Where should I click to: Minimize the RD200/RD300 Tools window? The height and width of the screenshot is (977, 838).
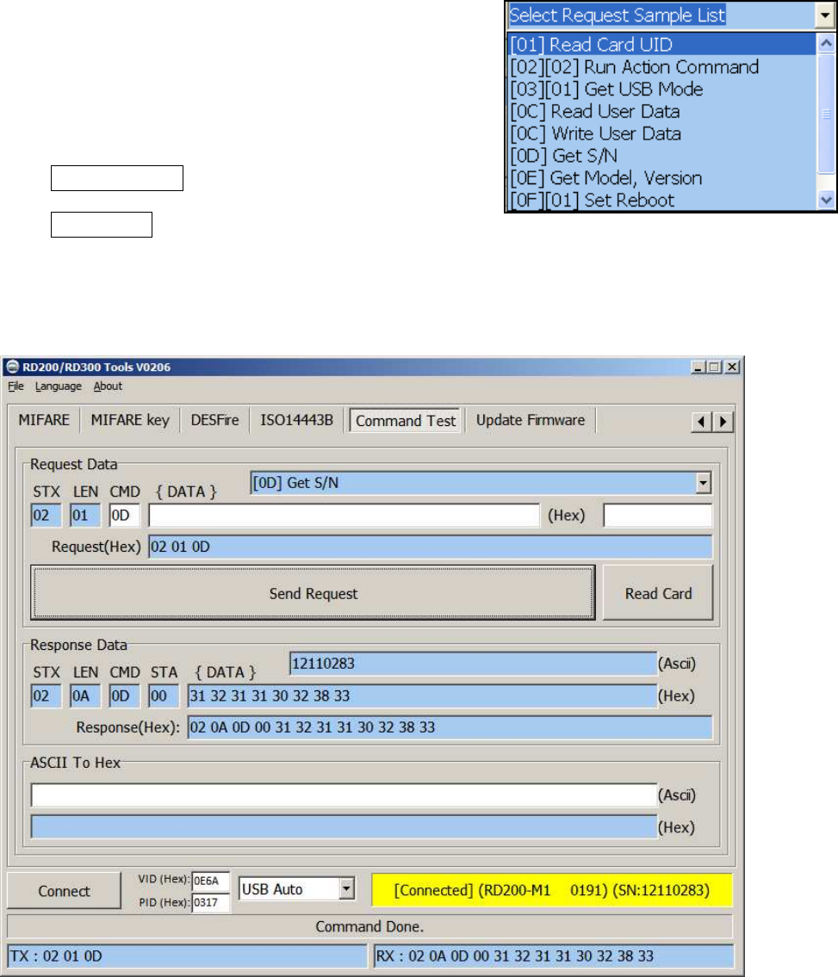[x=698, y=367]
